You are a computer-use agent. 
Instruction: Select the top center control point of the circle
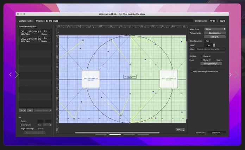[130, 35]
